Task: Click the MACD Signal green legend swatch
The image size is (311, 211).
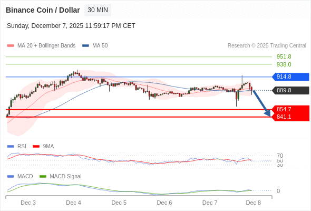Action: pos(43,177)
